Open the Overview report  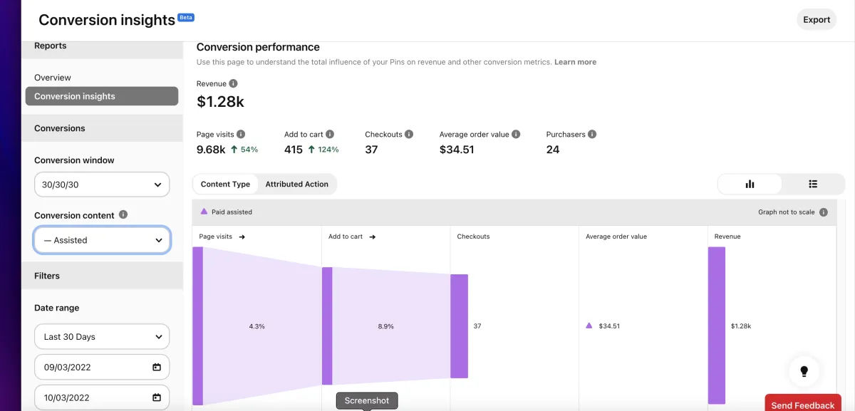tap(53, 78)
